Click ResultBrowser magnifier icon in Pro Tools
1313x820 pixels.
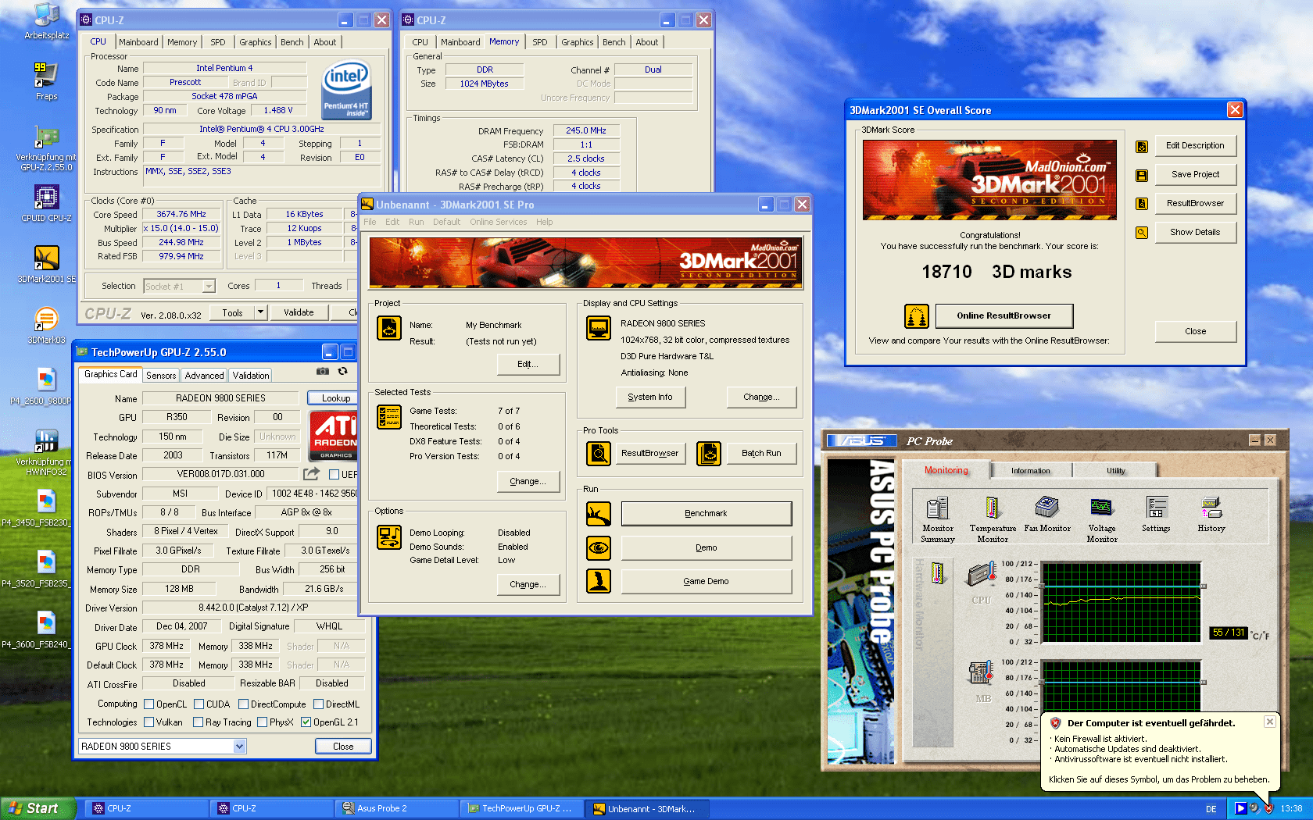click(x=599, y=453)
